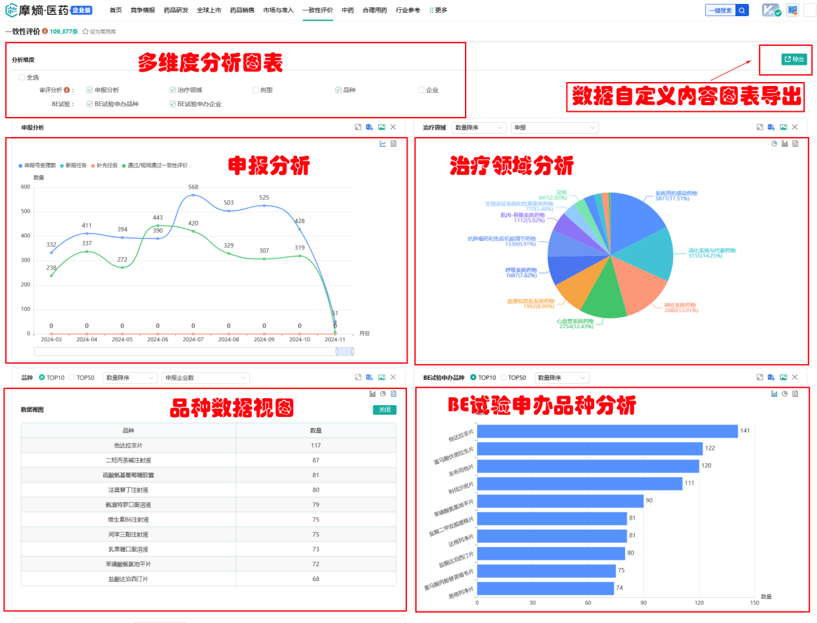
Task: Save BE试验申办品种 chart as image
Action: coord(783,377)
